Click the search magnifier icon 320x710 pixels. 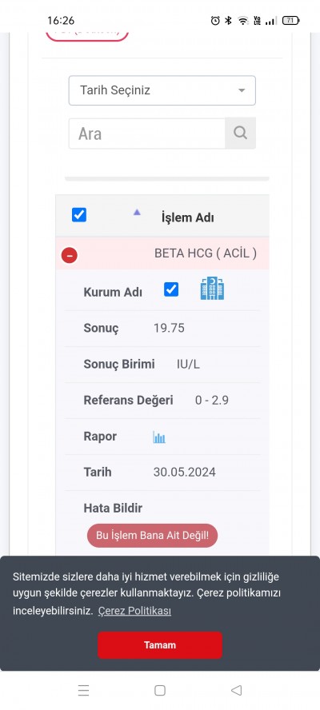(x=240, y=133)
